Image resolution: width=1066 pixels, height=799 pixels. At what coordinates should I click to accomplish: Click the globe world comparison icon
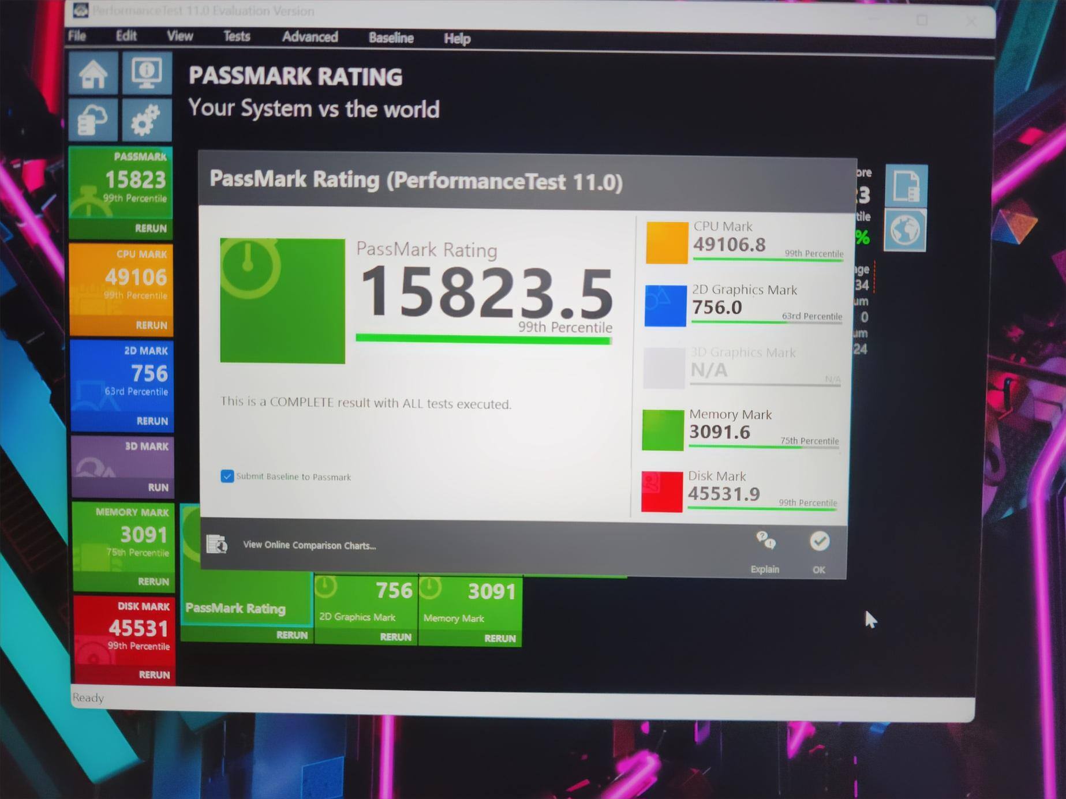905,230
